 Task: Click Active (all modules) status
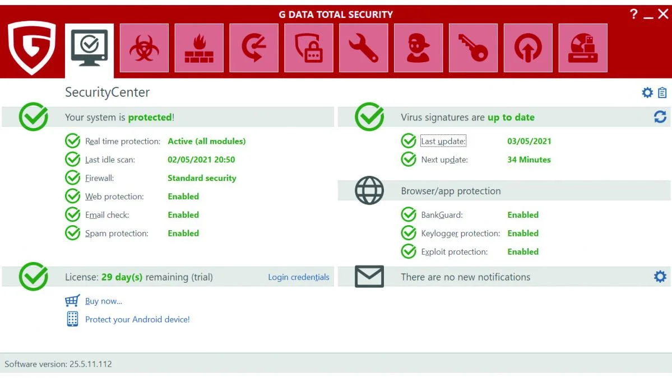(207, 141)
